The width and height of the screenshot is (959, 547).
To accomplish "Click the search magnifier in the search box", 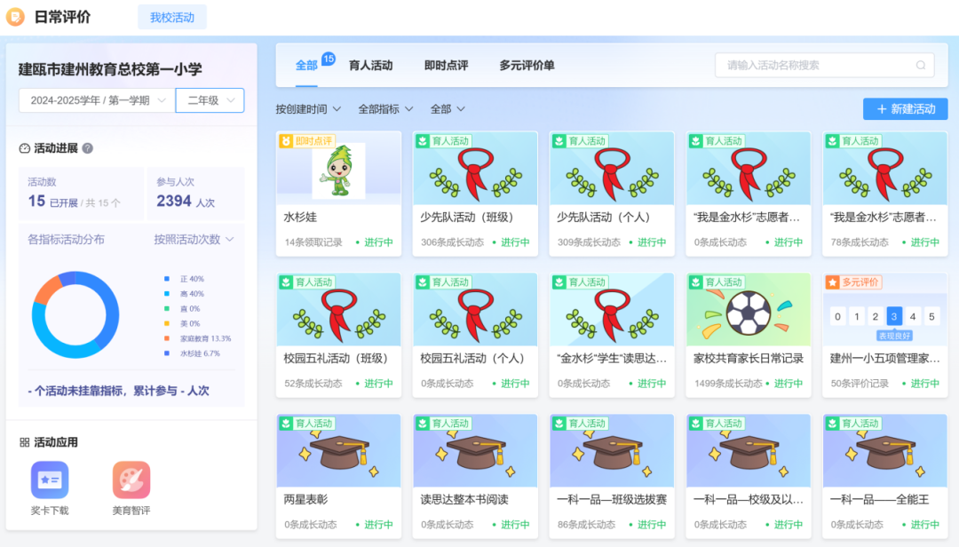I will (x=921, y=65).
